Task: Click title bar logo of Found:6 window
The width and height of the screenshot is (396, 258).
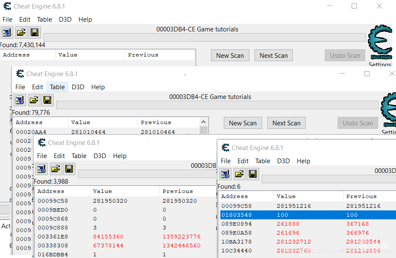Action: [x=225, y=147]
